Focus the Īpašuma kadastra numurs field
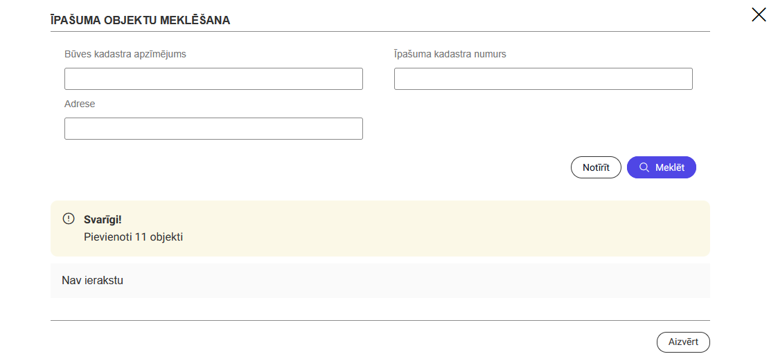769x363 pixels. [x=543, y=79]
